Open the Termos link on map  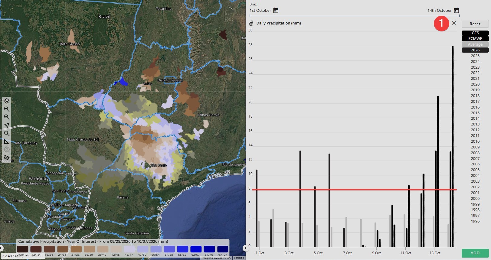[239, 258]
